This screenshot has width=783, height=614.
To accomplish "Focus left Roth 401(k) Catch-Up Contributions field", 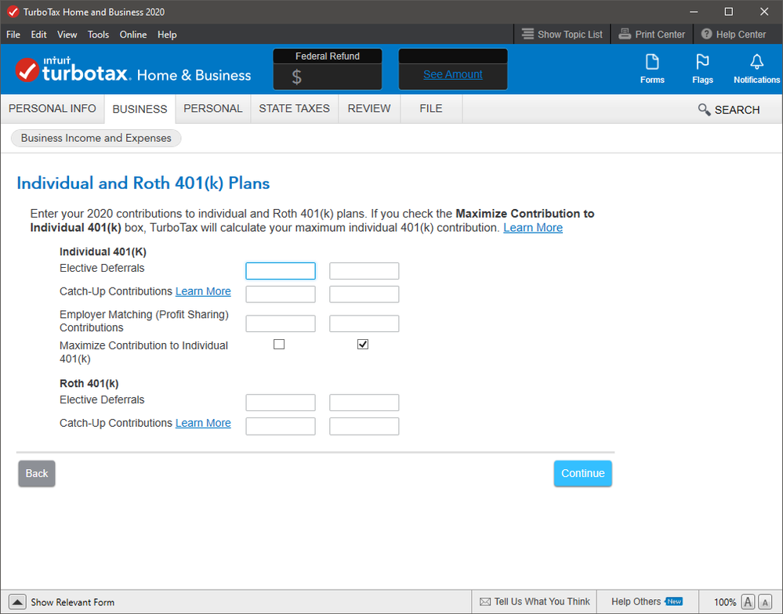I will pyautogui.click(x=281, y=426).
